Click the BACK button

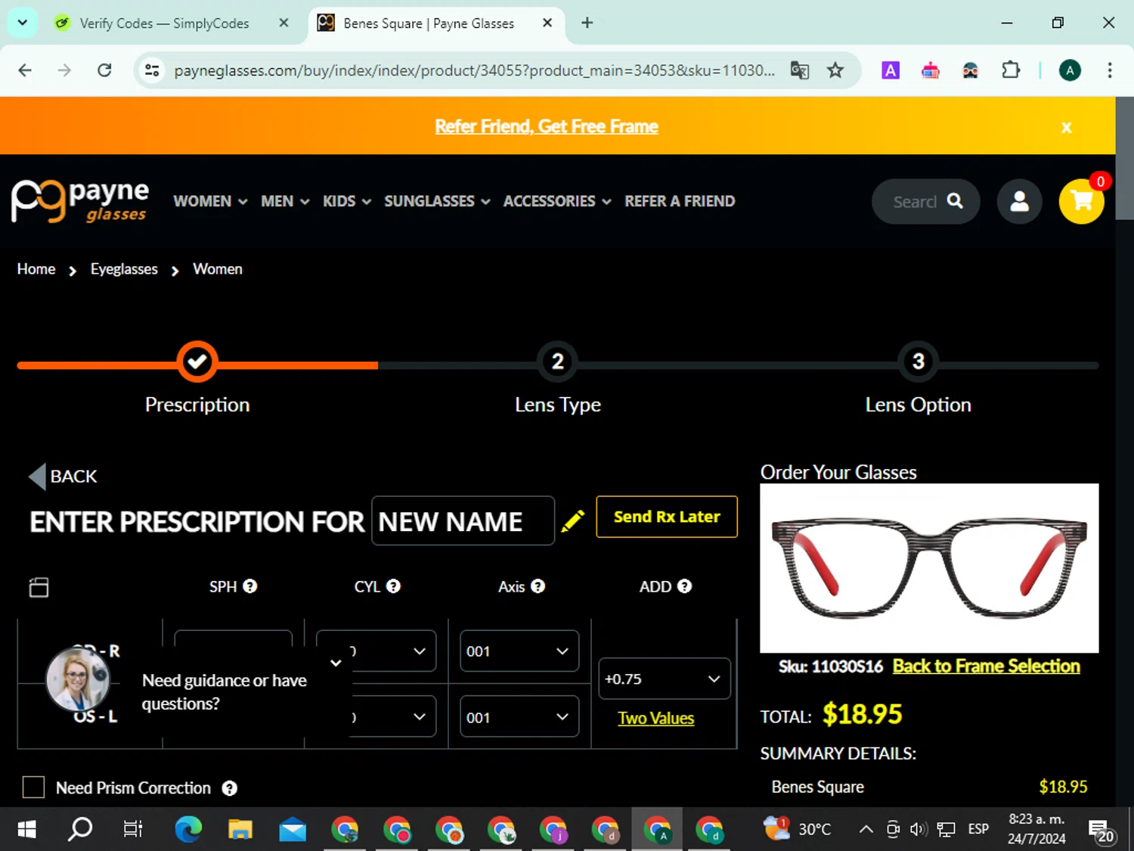click(63, 477)
